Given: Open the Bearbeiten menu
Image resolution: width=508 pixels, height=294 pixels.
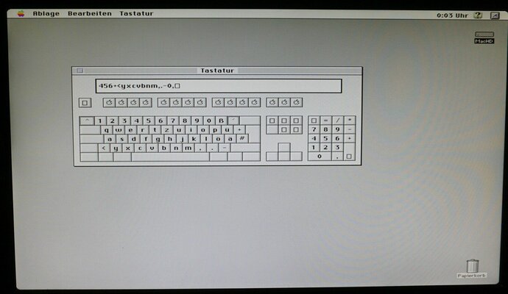Looking at the screenshot, I should (88, 13).
